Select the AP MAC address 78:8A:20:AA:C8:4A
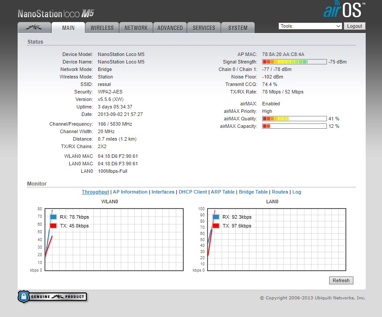This screenshot has width=382, height=317. (x=283, y=54)
